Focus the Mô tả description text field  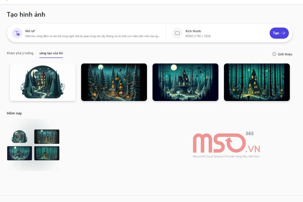click(x=93, y=36)
